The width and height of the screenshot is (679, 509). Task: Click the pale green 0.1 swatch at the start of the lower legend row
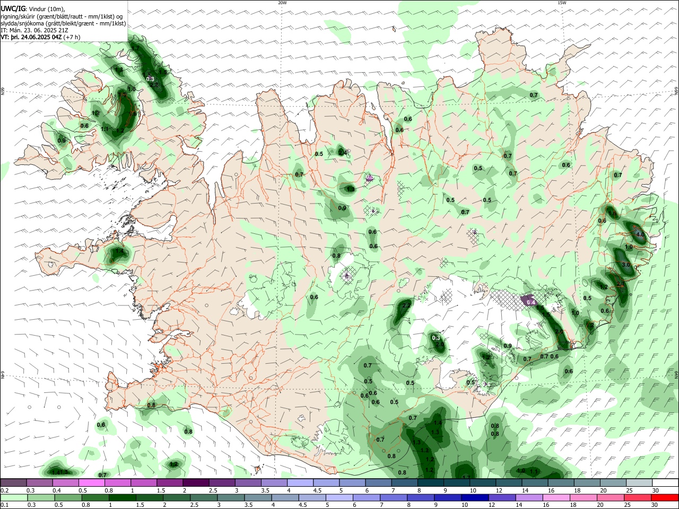(13, 497)
